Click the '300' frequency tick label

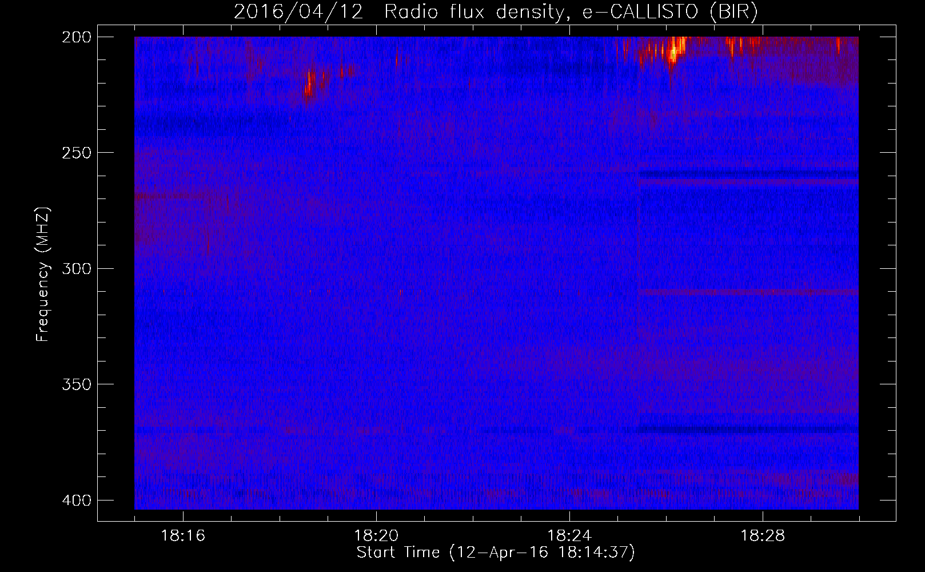click(x=76, y=268)
